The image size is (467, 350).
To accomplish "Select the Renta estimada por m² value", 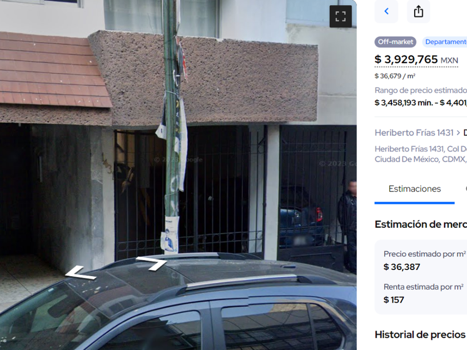I will click(x=394, y=299).
